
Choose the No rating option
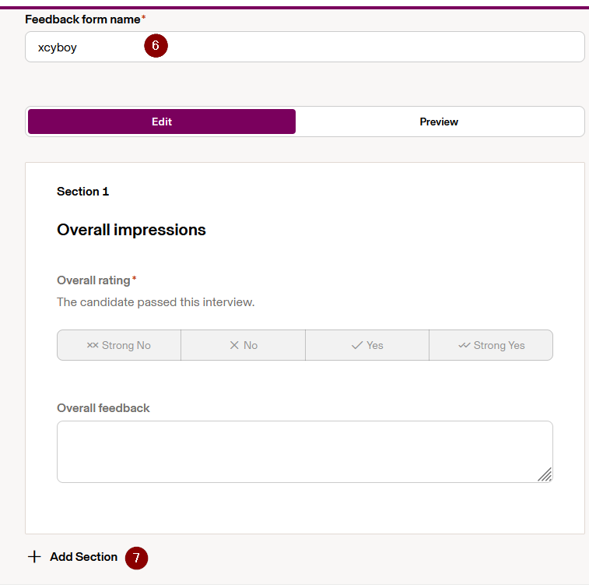[243, 345]
